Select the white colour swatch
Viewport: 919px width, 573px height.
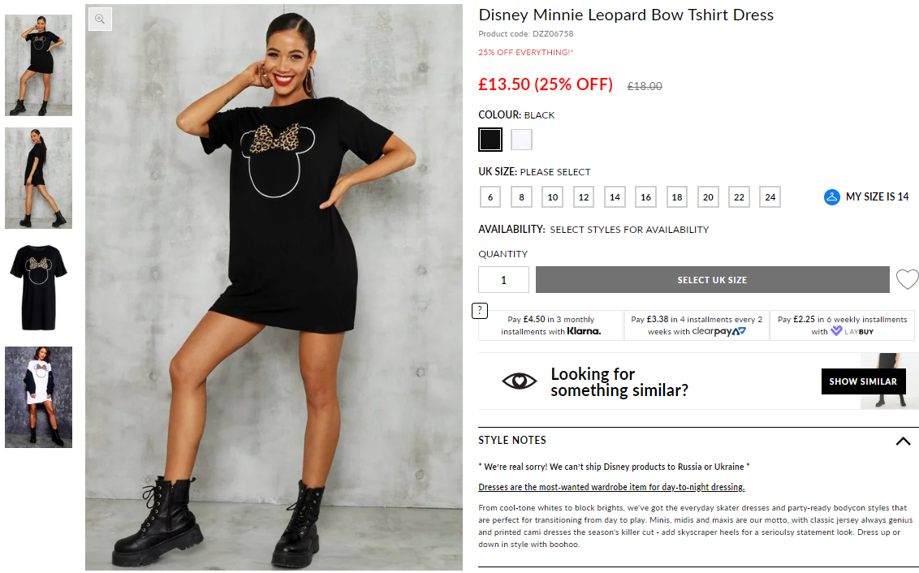click(x=522, y=140)
